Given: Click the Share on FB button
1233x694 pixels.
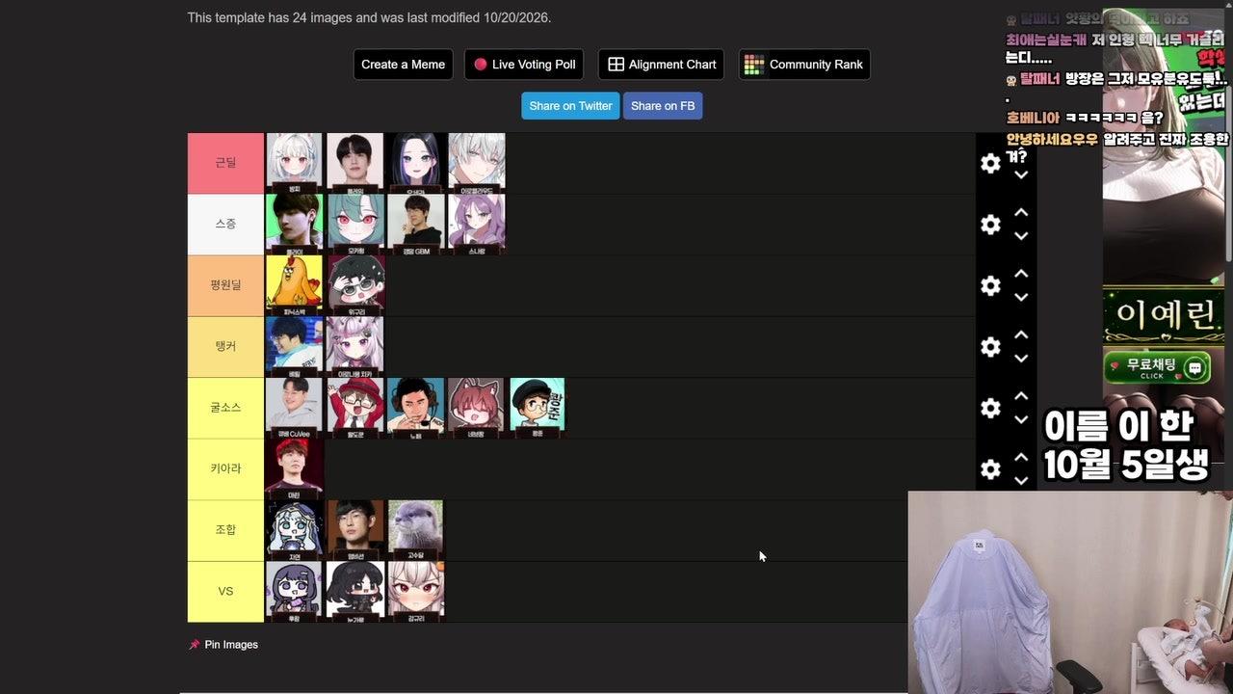Looking at the screenshot, I should tap(663, 106).
